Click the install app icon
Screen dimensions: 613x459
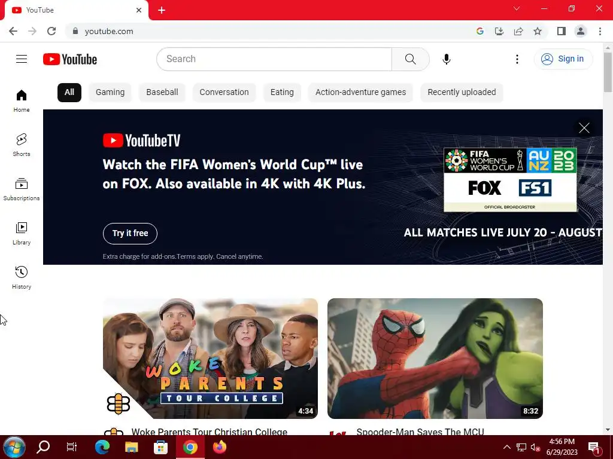[499, 31]
